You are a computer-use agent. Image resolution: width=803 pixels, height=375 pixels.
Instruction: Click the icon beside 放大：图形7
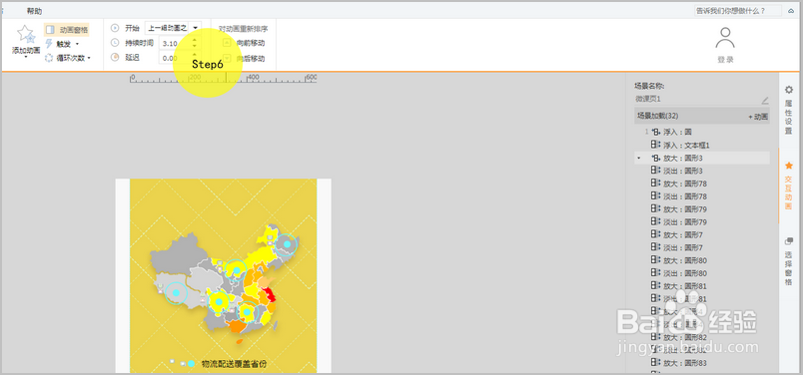coord(655,234)
